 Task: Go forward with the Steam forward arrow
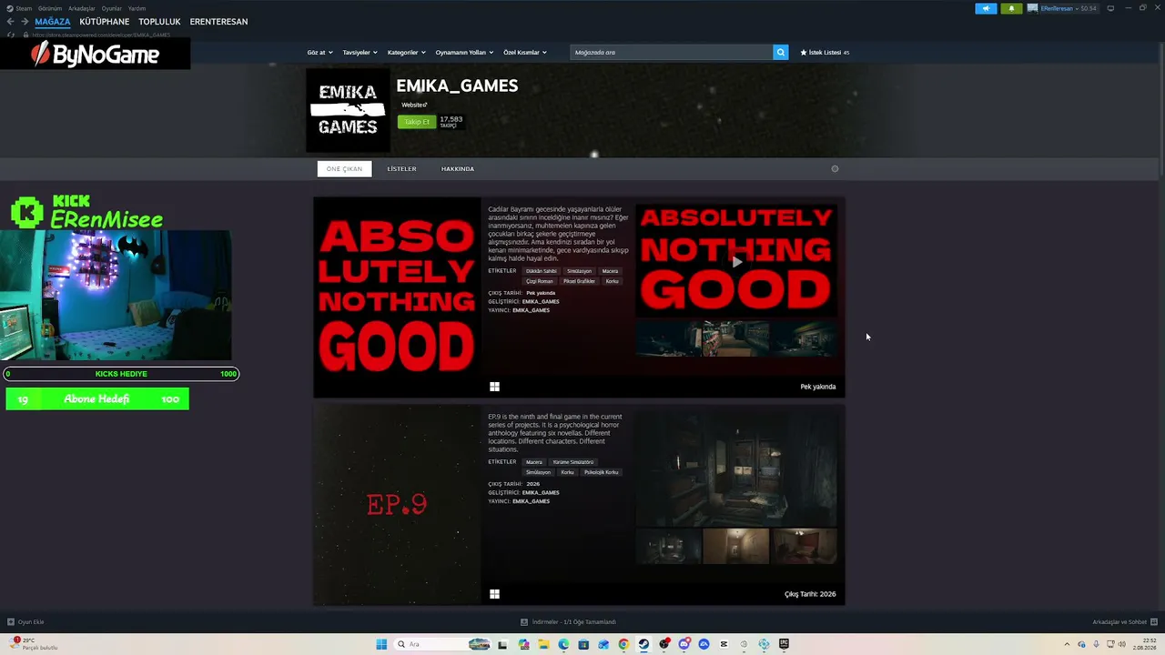pyautogui.click(x=24, y=22)
